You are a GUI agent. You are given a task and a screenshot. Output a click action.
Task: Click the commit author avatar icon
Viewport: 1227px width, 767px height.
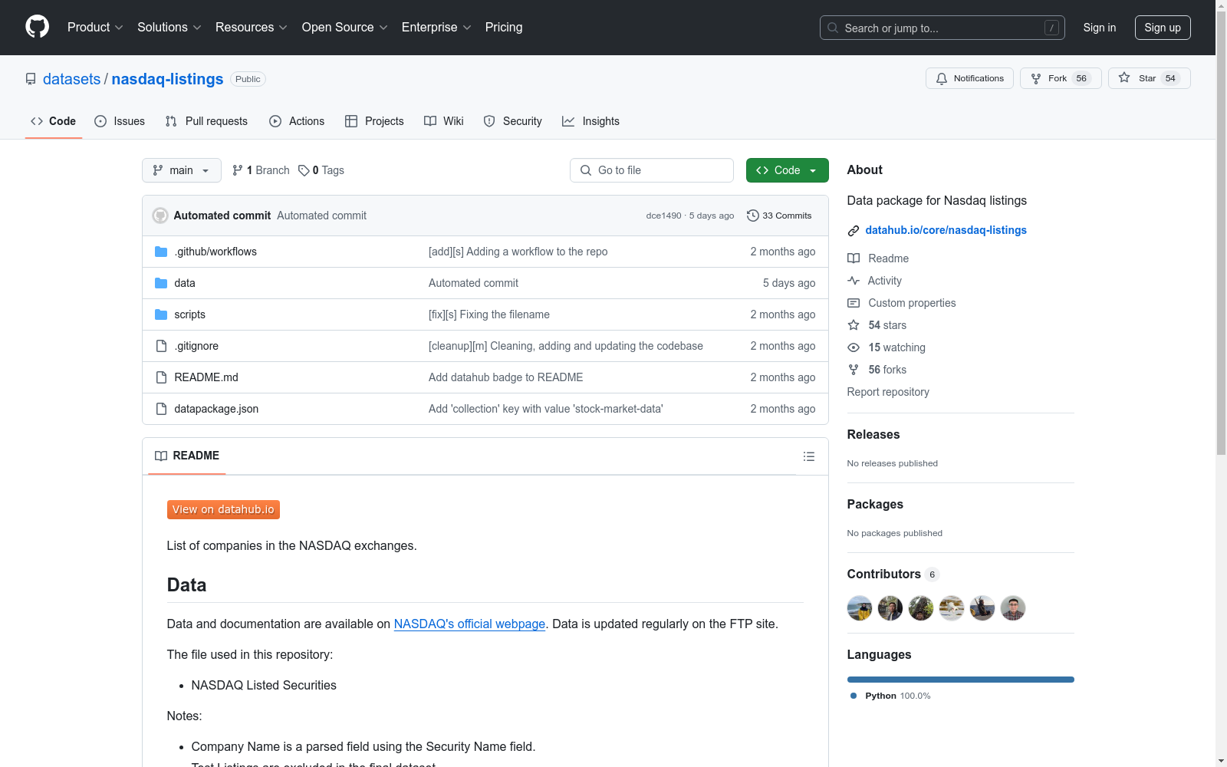coord(160,216)
